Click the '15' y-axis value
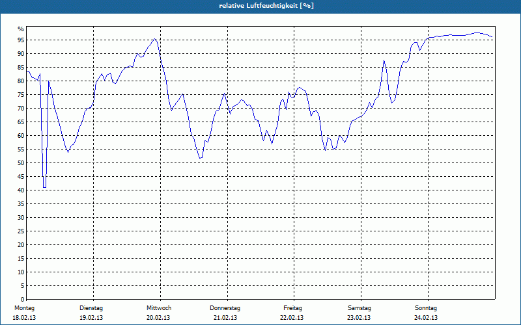The height and width of the screenshot is (325, 521). click(x=21, y=258)
